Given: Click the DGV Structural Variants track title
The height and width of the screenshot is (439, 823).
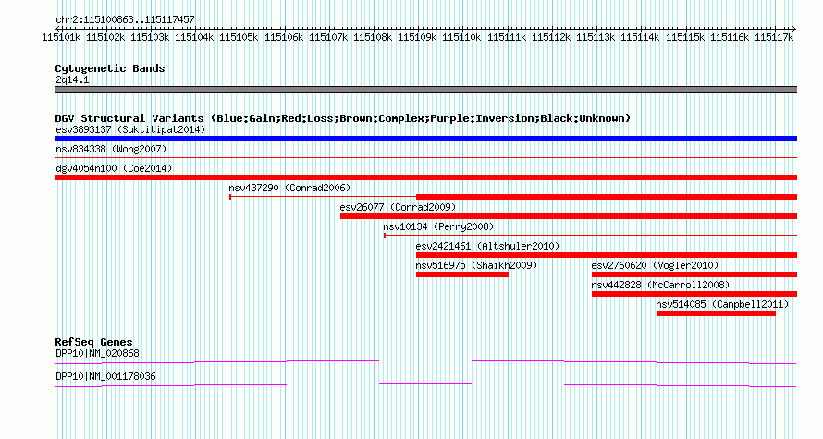Looking at the screenshot, I should coord(343,118).
